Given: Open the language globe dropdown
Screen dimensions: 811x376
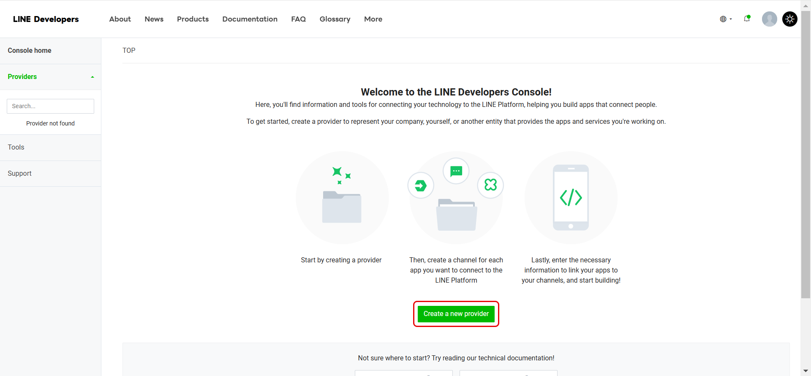Looking at the screenshot, I should [x=725, y=19].
